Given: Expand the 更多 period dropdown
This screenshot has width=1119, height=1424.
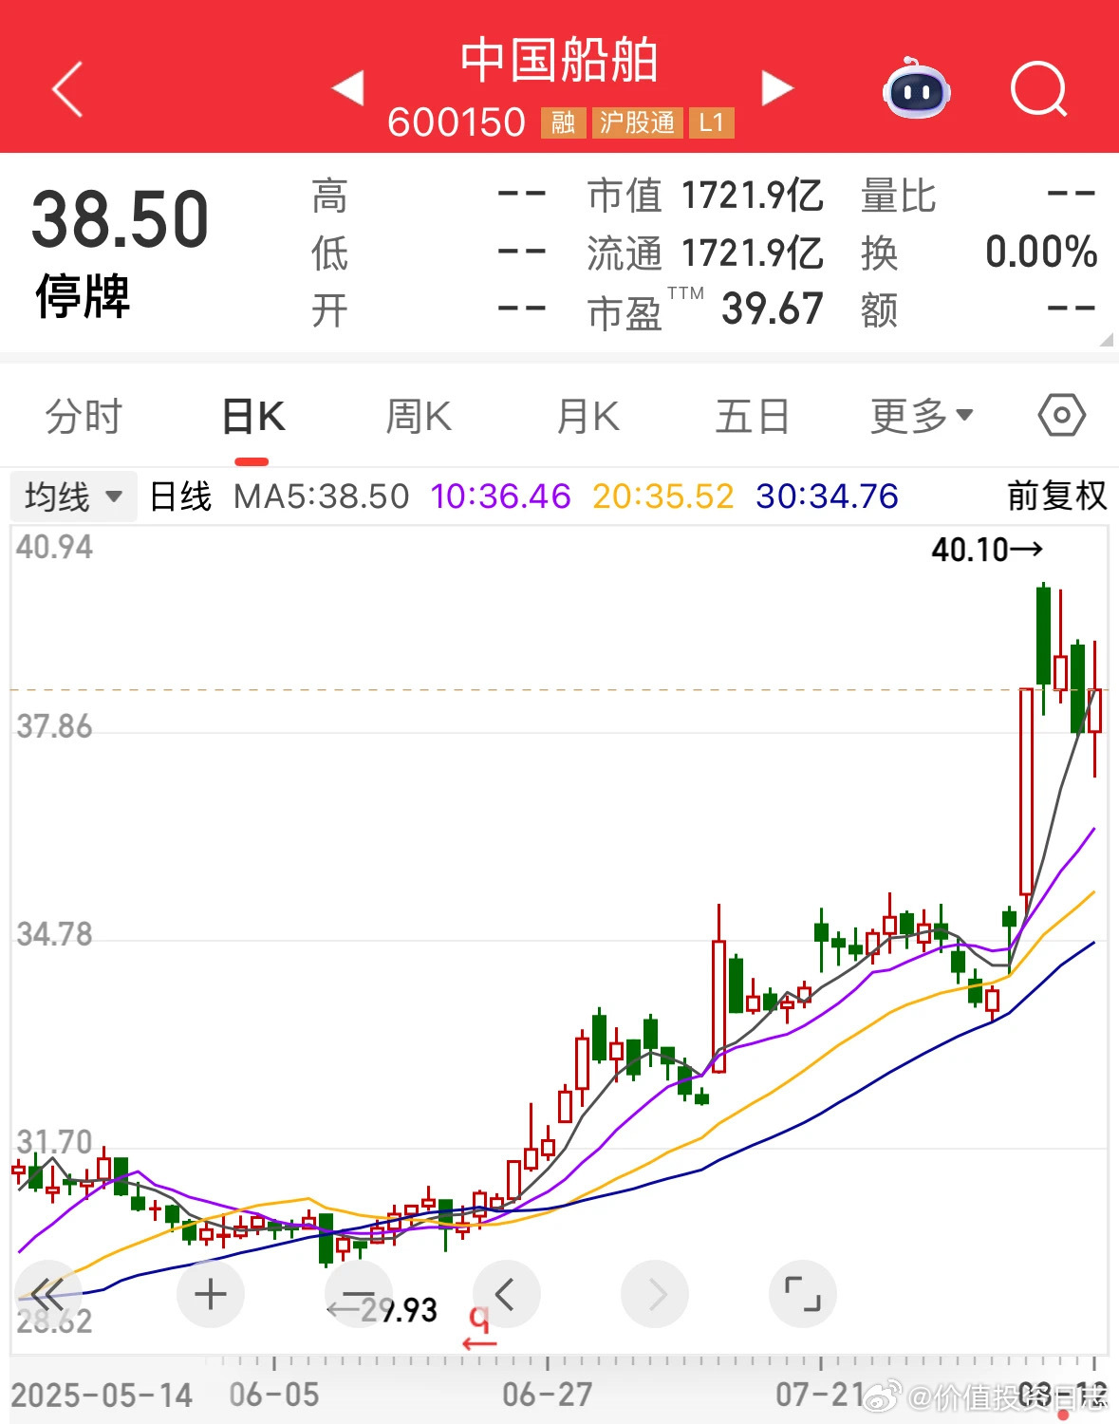Looking at the screenshot, I should (x=922, y=416).
